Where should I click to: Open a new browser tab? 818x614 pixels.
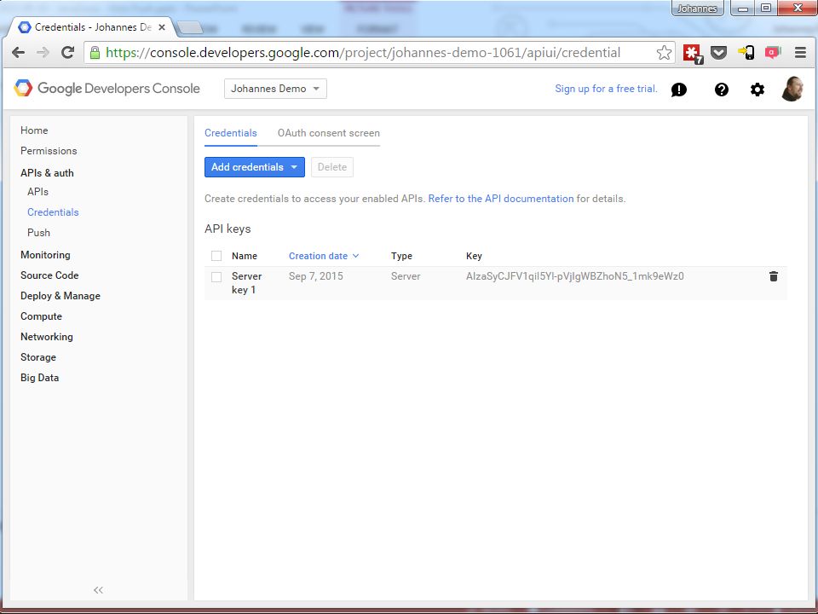(190, 27)
